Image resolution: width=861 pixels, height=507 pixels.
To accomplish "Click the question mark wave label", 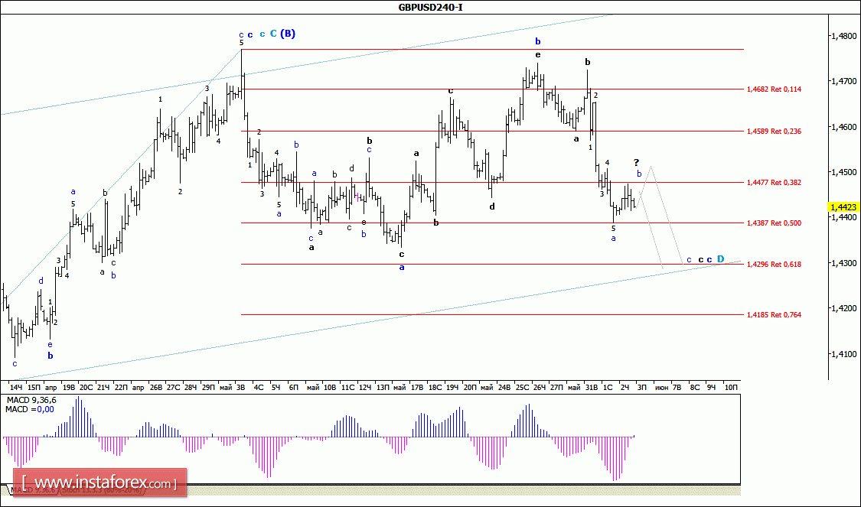I will pyautogui.click(x=636, y=162).
